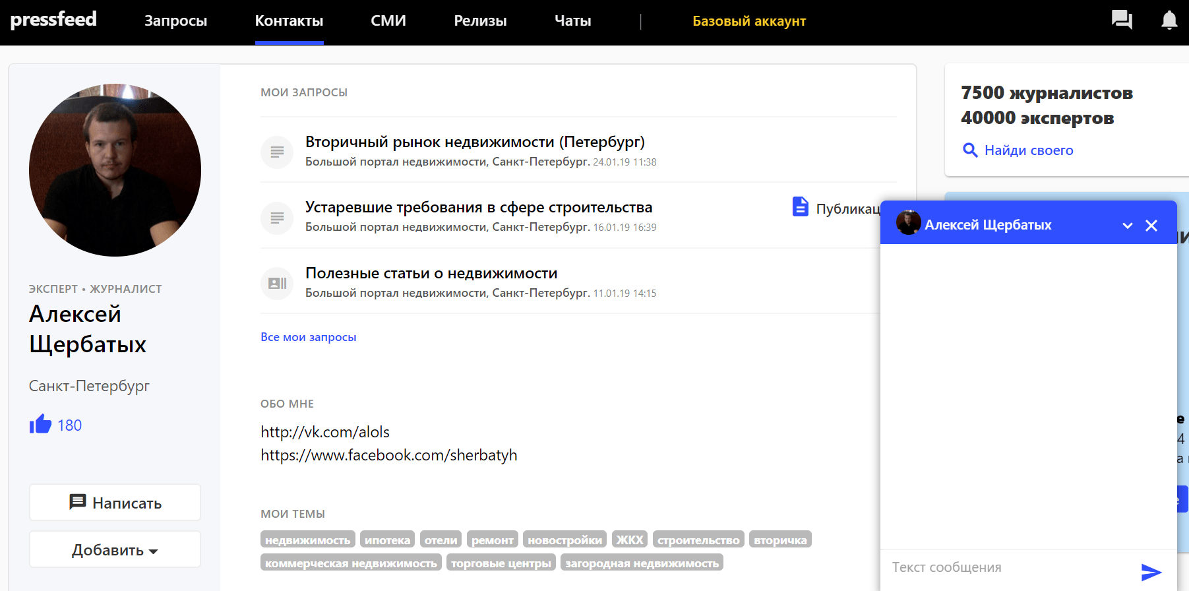Open Все мои запросы link
1189x591 pixels.
coord(308,337)
